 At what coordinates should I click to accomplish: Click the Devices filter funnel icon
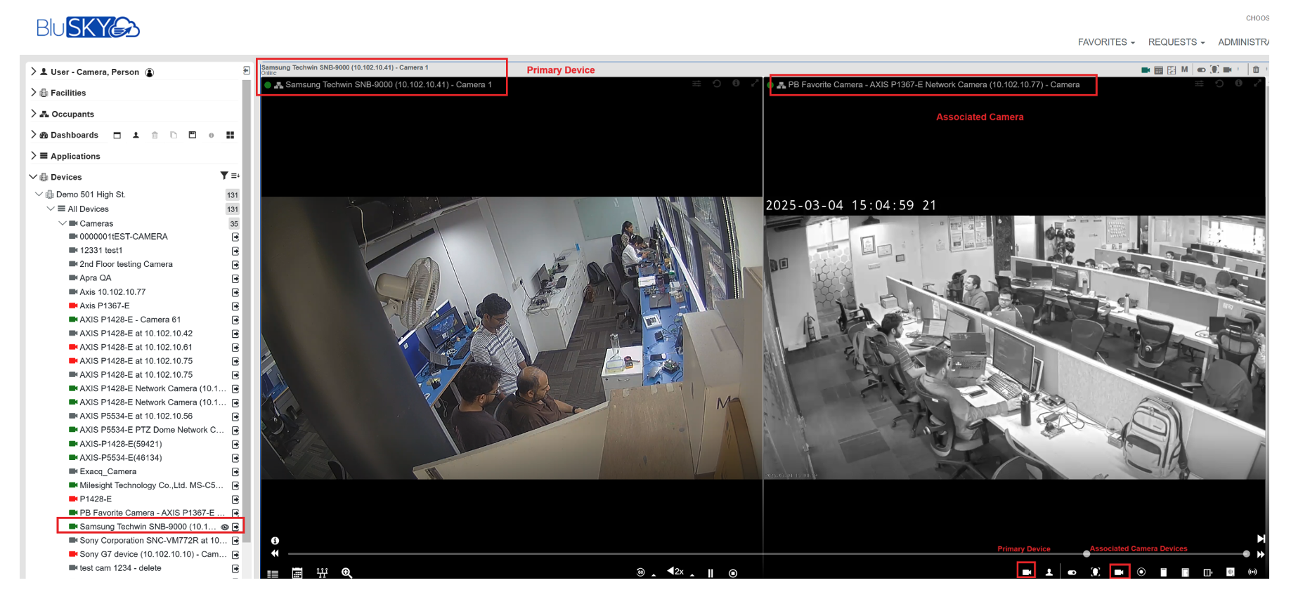(223, 176)
